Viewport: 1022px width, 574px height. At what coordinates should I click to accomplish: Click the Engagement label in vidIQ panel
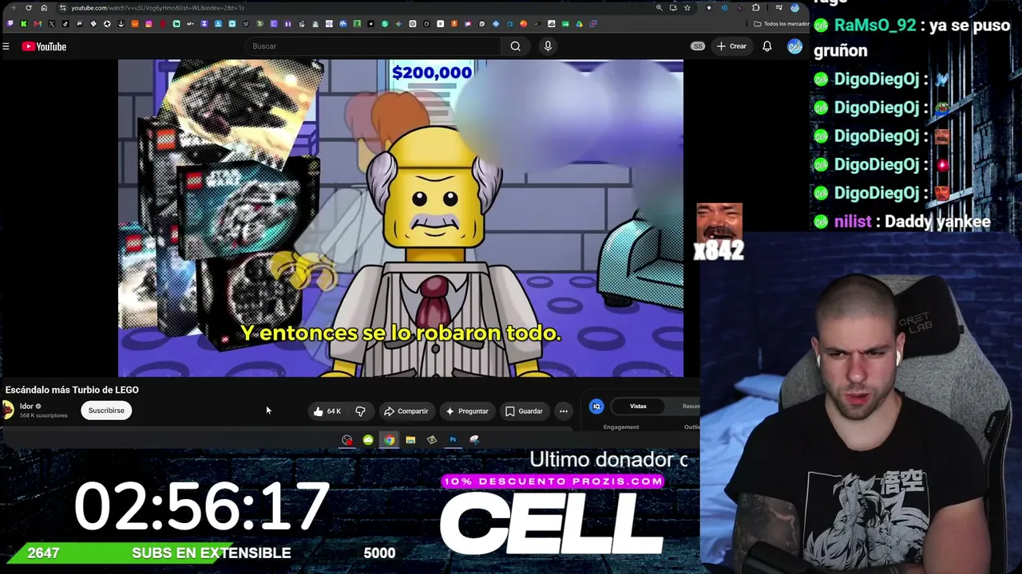tap(621, 427)
